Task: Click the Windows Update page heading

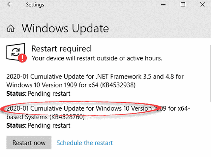Action: pos(65,28)
